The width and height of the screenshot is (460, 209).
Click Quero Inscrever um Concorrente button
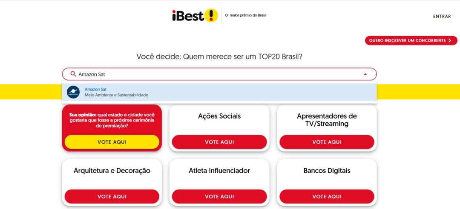pyautogui.click(x=407, y=41)
